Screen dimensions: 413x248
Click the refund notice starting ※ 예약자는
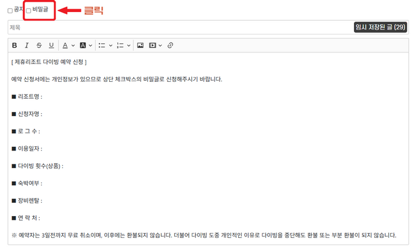[x=204, y=235]
